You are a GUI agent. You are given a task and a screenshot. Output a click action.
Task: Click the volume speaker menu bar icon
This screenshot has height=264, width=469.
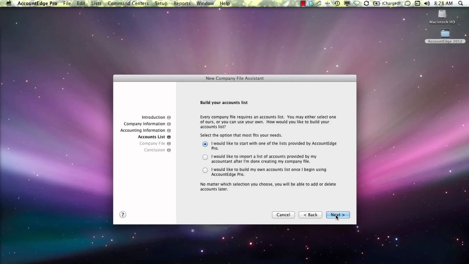pos(427,3)
